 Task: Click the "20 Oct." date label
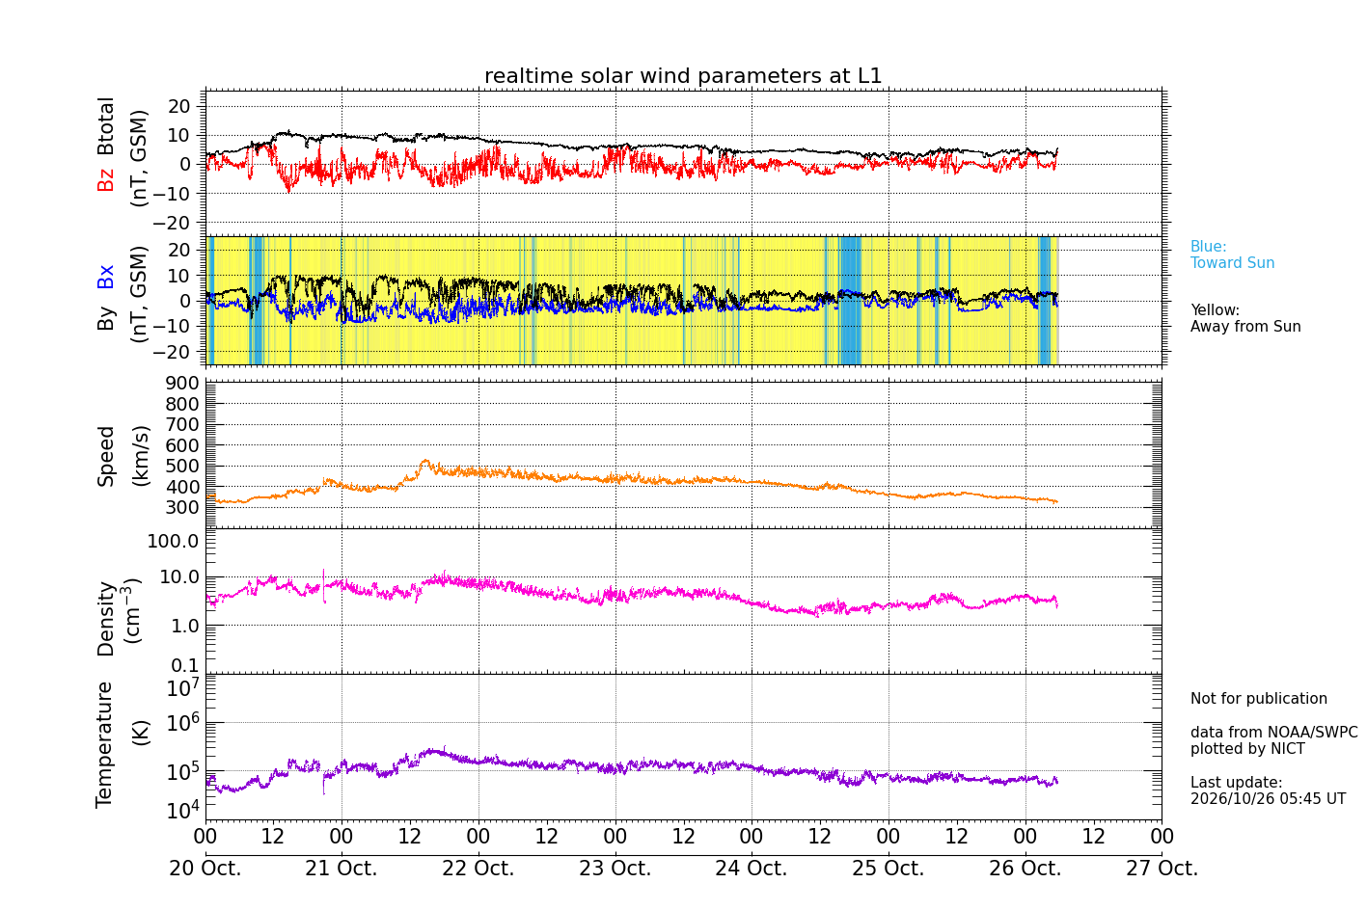tap(205, 869)
